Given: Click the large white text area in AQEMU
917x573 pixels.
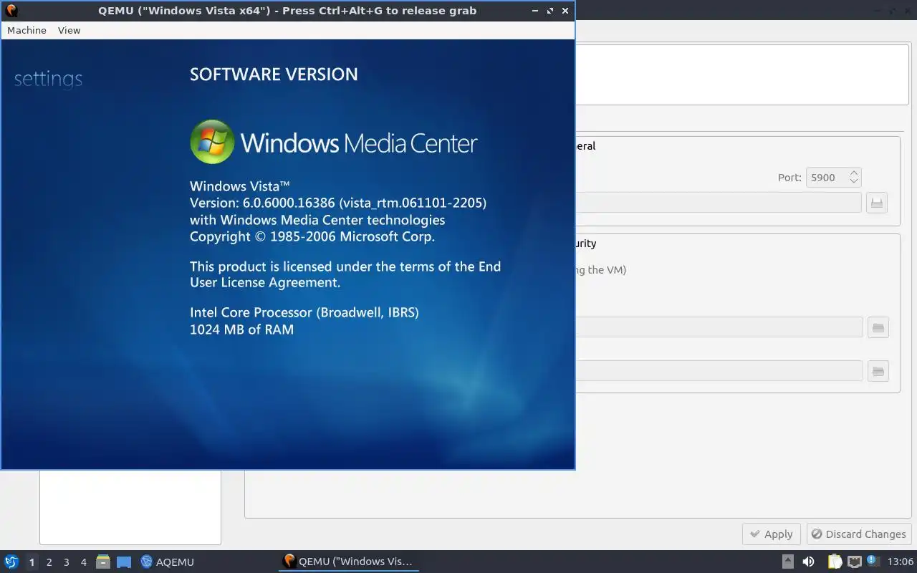Looking at the screenshot, I should tap(741, 75).
